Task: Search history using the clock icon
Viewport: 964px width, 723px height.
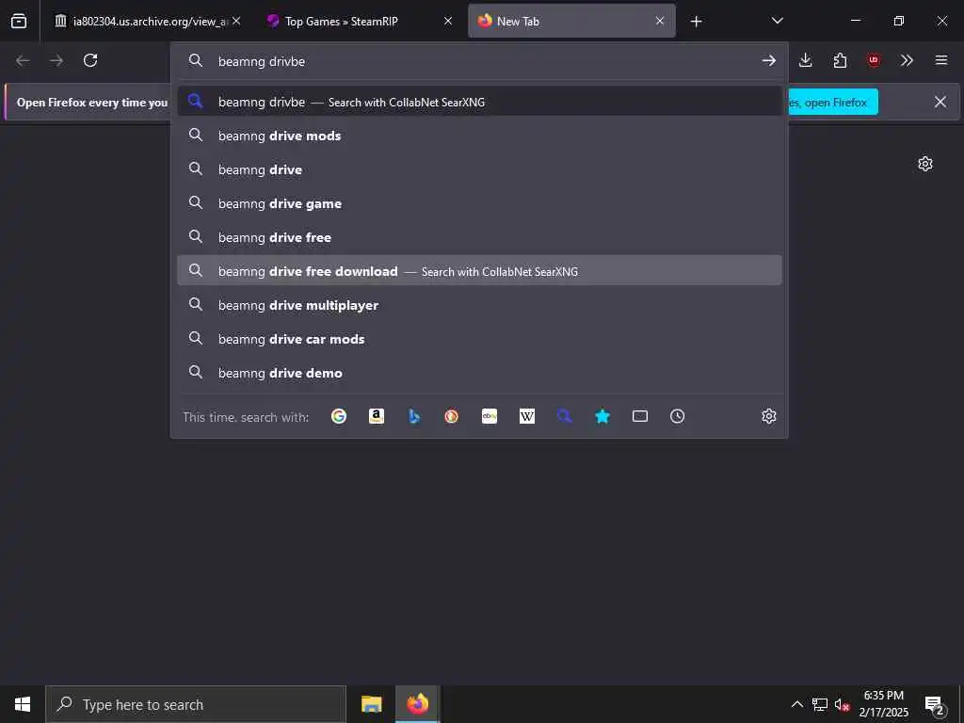Action: (x=678, y=416)
